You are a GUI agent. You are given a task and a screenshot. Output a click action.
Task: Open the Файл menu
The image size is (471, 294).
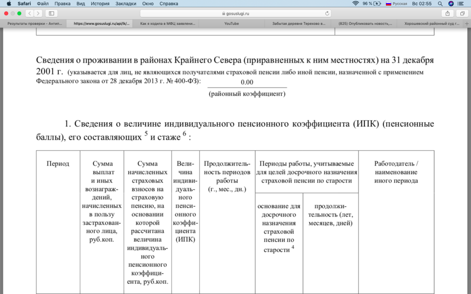tap(43, 3)
